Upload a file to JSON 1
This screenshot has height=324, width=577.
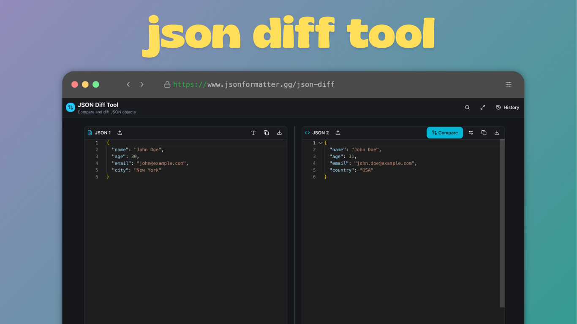[x=120, y=133]
